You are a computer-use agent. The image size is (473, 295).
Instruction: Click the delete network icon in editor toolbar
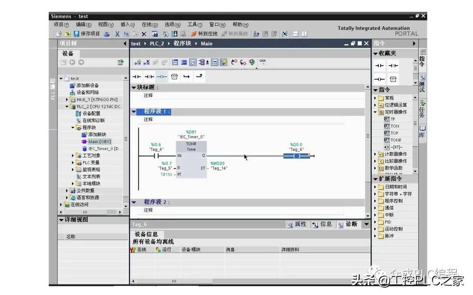147,62
